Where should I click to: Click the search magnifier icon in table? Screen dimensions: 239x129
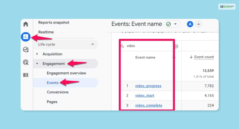point(122,46)
